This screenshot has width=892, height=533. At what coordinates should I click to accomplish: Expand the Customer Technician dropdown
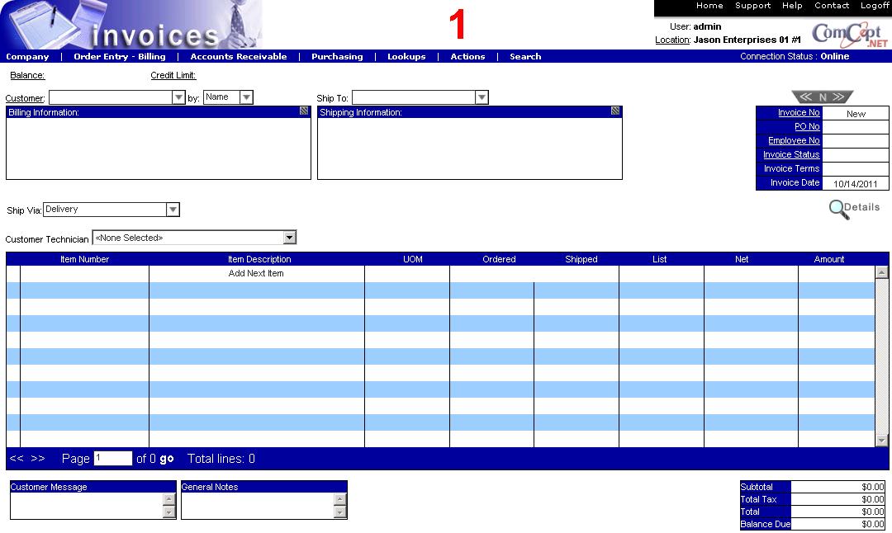pyautogui.click(x=289, y=238)
